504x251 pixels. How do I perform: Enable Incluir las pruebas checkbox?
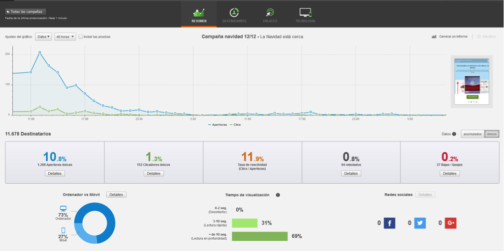(81, 36)
